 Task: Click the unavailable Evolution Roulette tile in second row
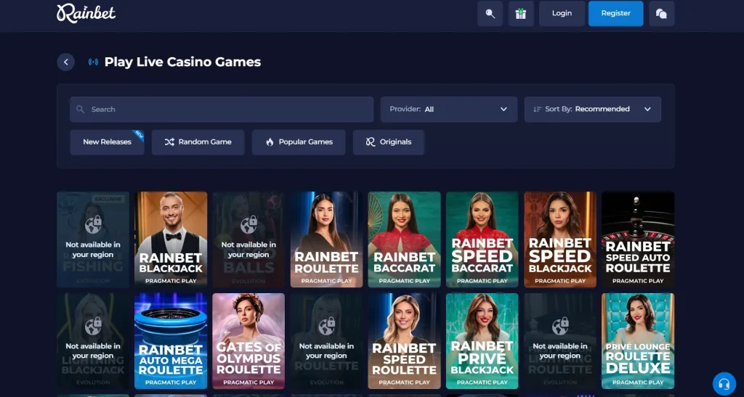coord(326,341)
